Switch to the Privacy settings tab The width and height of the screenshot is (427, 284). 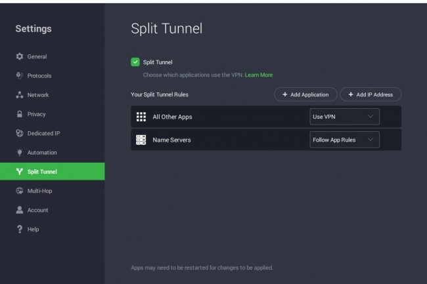[x=36, y=114]
